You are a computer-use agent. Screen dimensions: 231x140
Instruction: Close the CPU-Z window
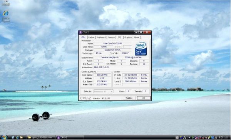(147, 32)
